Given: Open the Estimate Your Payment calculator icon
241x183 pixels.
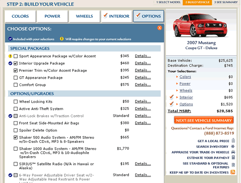Looking at the screenshot, I should [233, 158].
